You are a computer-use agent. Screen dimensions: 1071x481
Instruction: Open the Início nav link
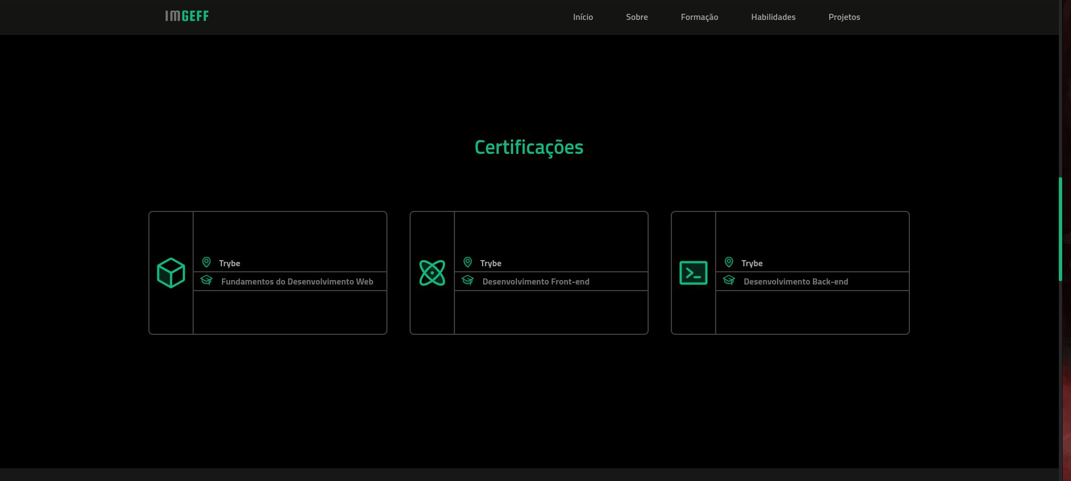pos(583,17)
